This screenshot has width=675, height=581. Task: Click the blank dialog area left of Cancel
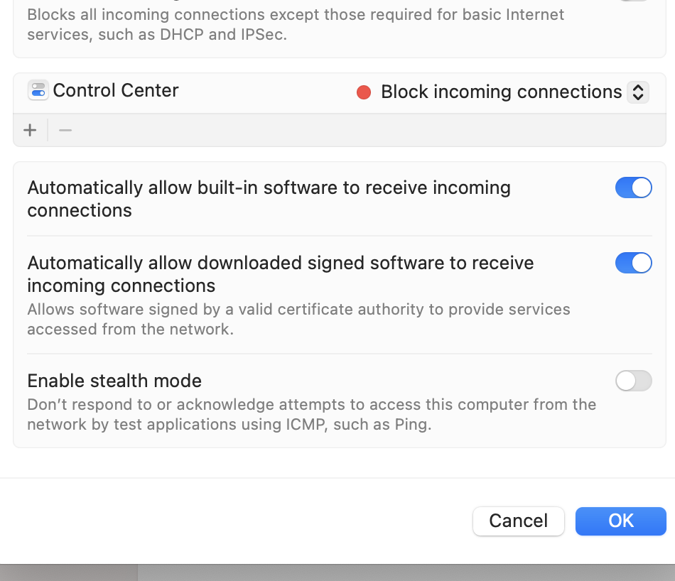click(234, 521)
